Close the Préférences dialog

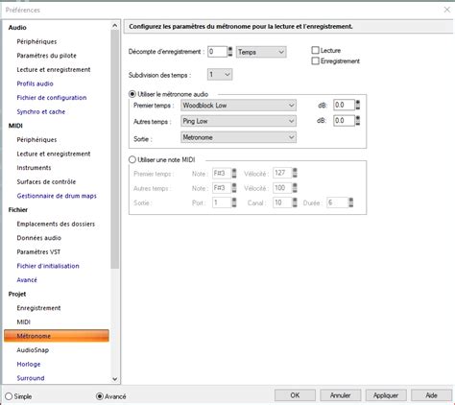(447, 10)
